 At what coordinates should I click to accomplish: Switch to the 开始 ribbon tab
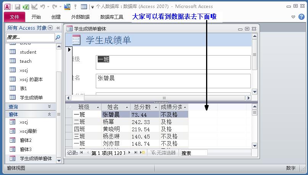36,17
